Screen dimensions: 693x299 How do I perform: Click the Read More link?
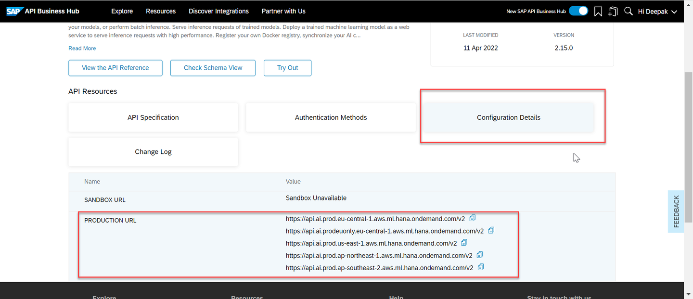tap(82, 48)
